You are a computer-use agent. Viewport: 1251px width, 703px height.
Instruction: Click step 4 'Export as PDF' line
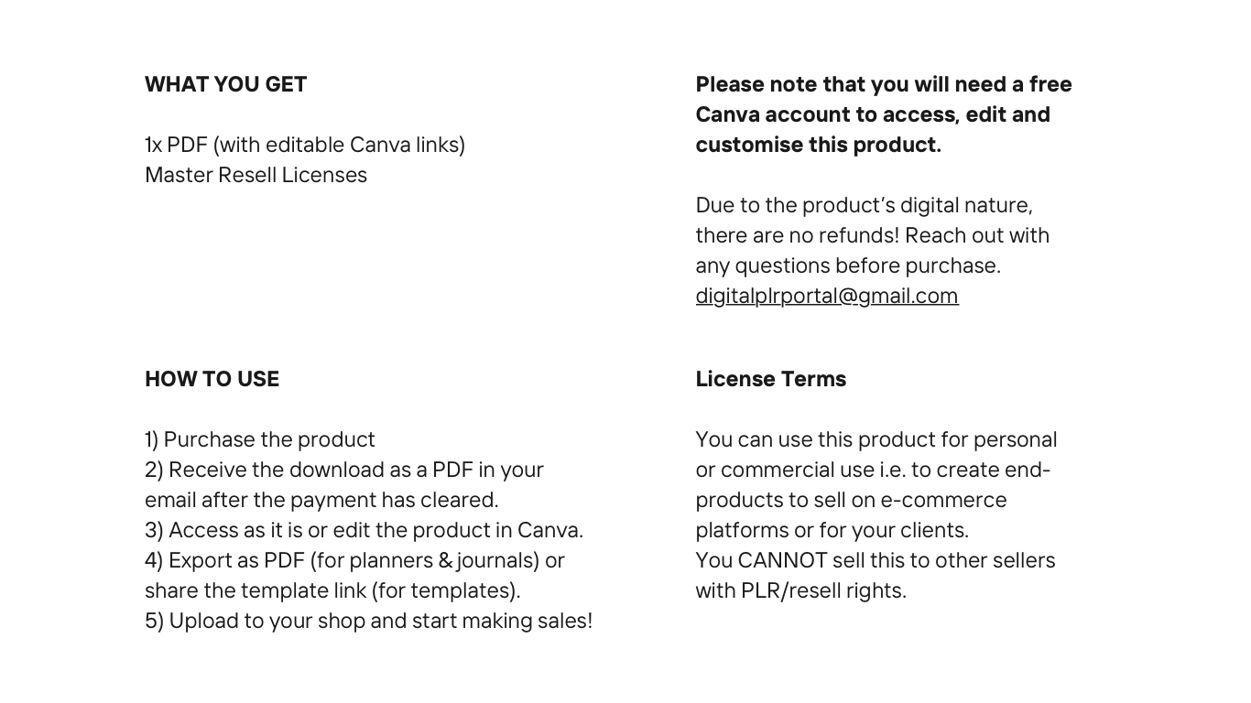(354, 560)
